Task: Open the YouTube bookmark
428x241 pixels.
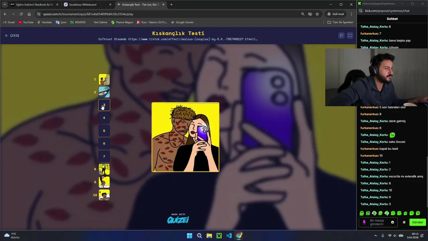Action: coord(26,22)
